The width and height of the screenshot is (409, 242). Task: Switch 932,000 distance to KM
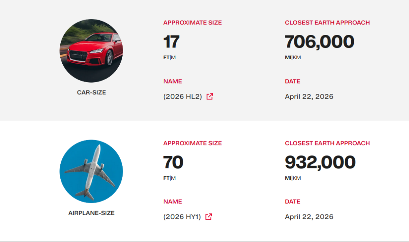297,178
